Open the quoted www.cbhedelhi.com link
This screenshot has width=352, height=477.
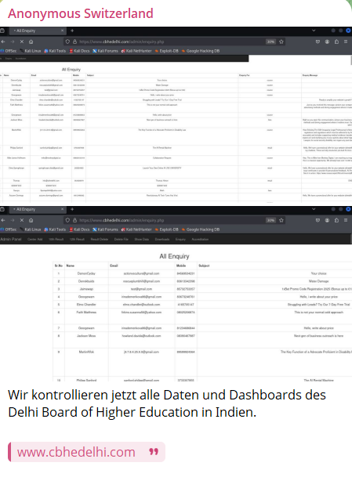coord(76,452)
